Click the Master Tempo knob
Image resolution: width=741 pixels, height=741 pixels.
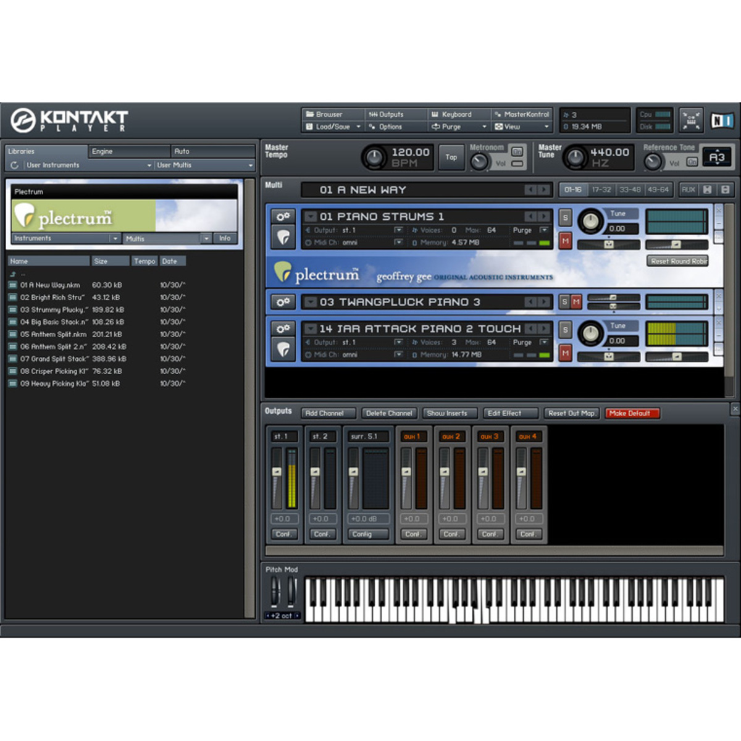pyautogui.click(x=374, y=157)
